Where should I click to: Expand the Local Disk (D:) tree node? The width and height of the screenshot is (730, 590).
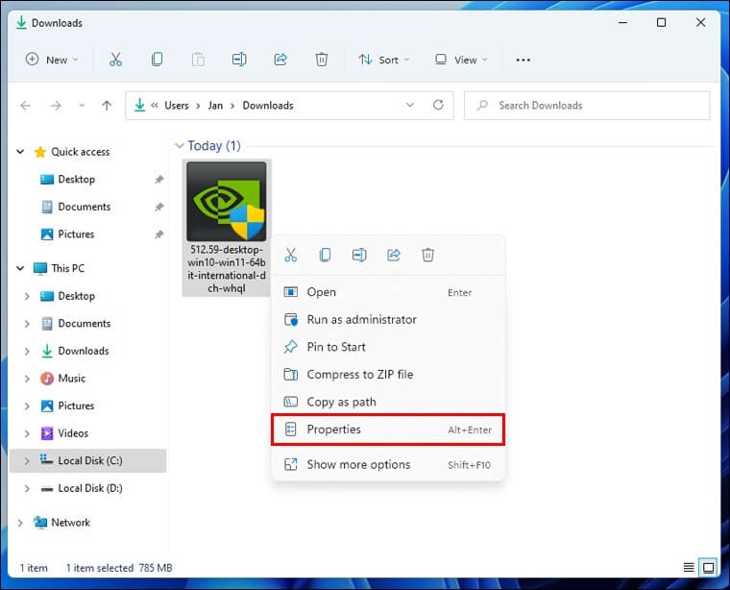point(27,488)
